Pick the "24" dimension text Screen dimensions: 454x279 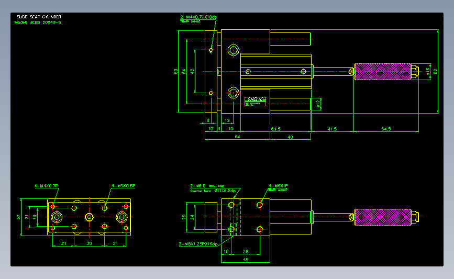point(192,217)
